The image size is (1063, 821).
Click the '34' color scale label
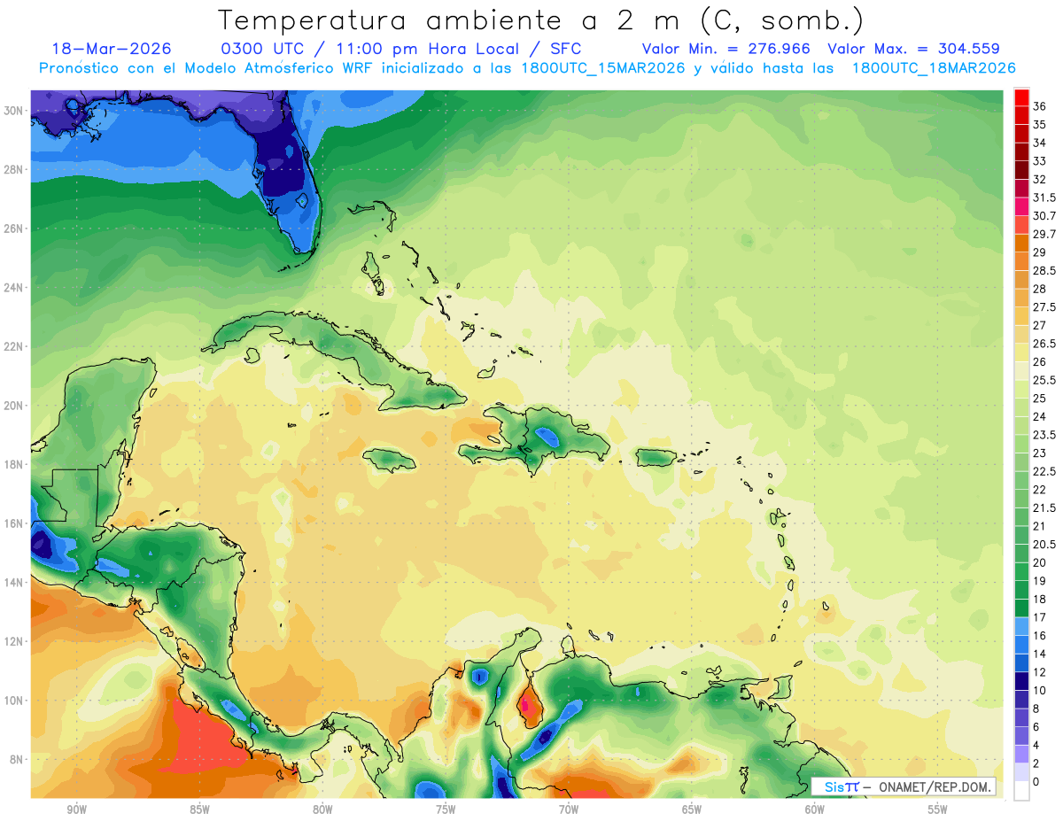tap(1039, 143)
